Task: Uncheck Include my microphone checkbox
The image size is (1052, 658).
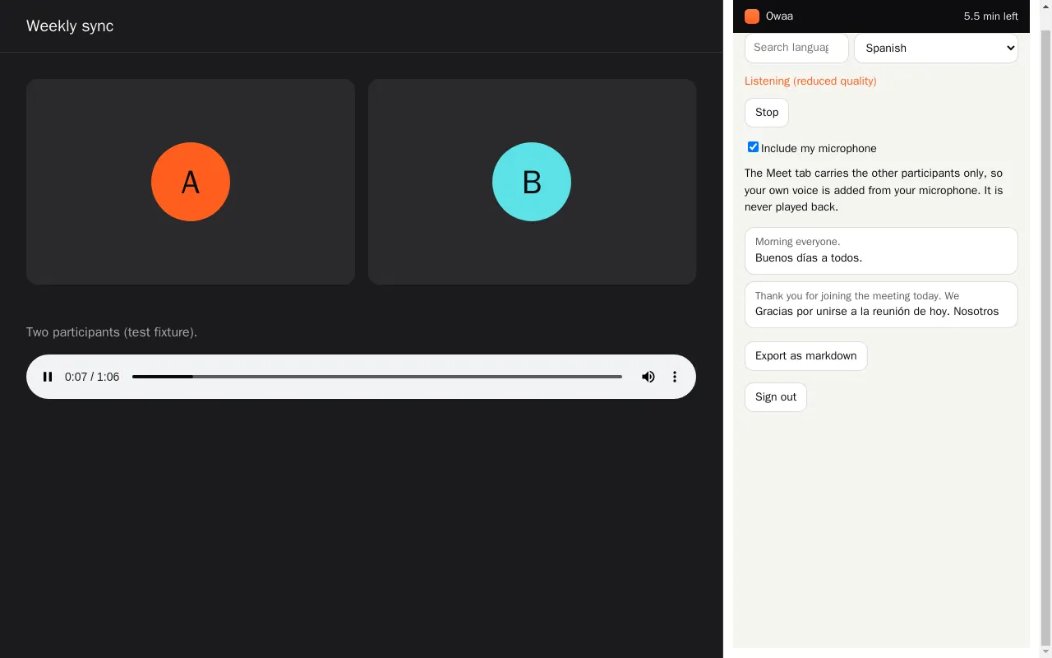Action: point(753,147)
